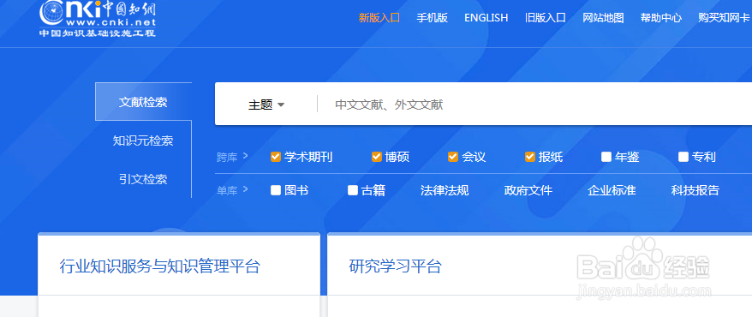Expand the 跨库 arrow
Viewport: 752px width, 317px height.
[x=246, y=156]
